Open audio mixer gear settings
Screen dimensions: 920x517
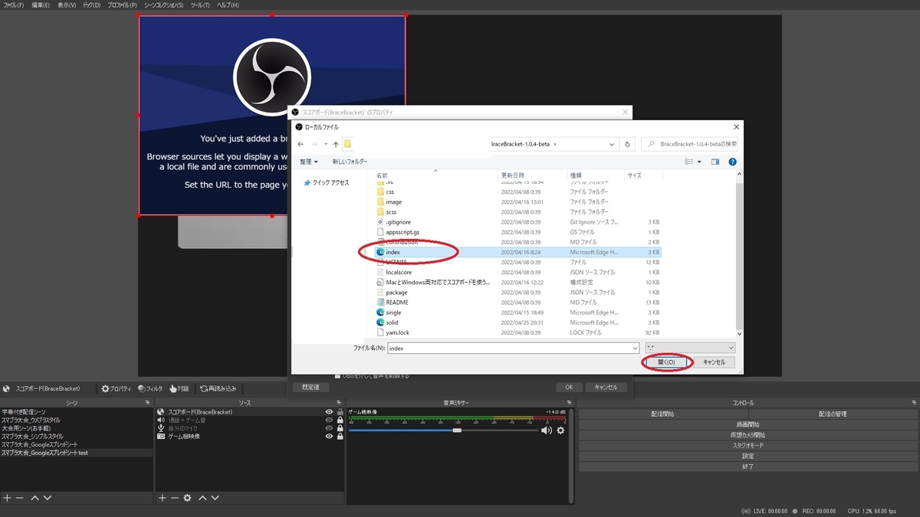click(x=560, y=430)
